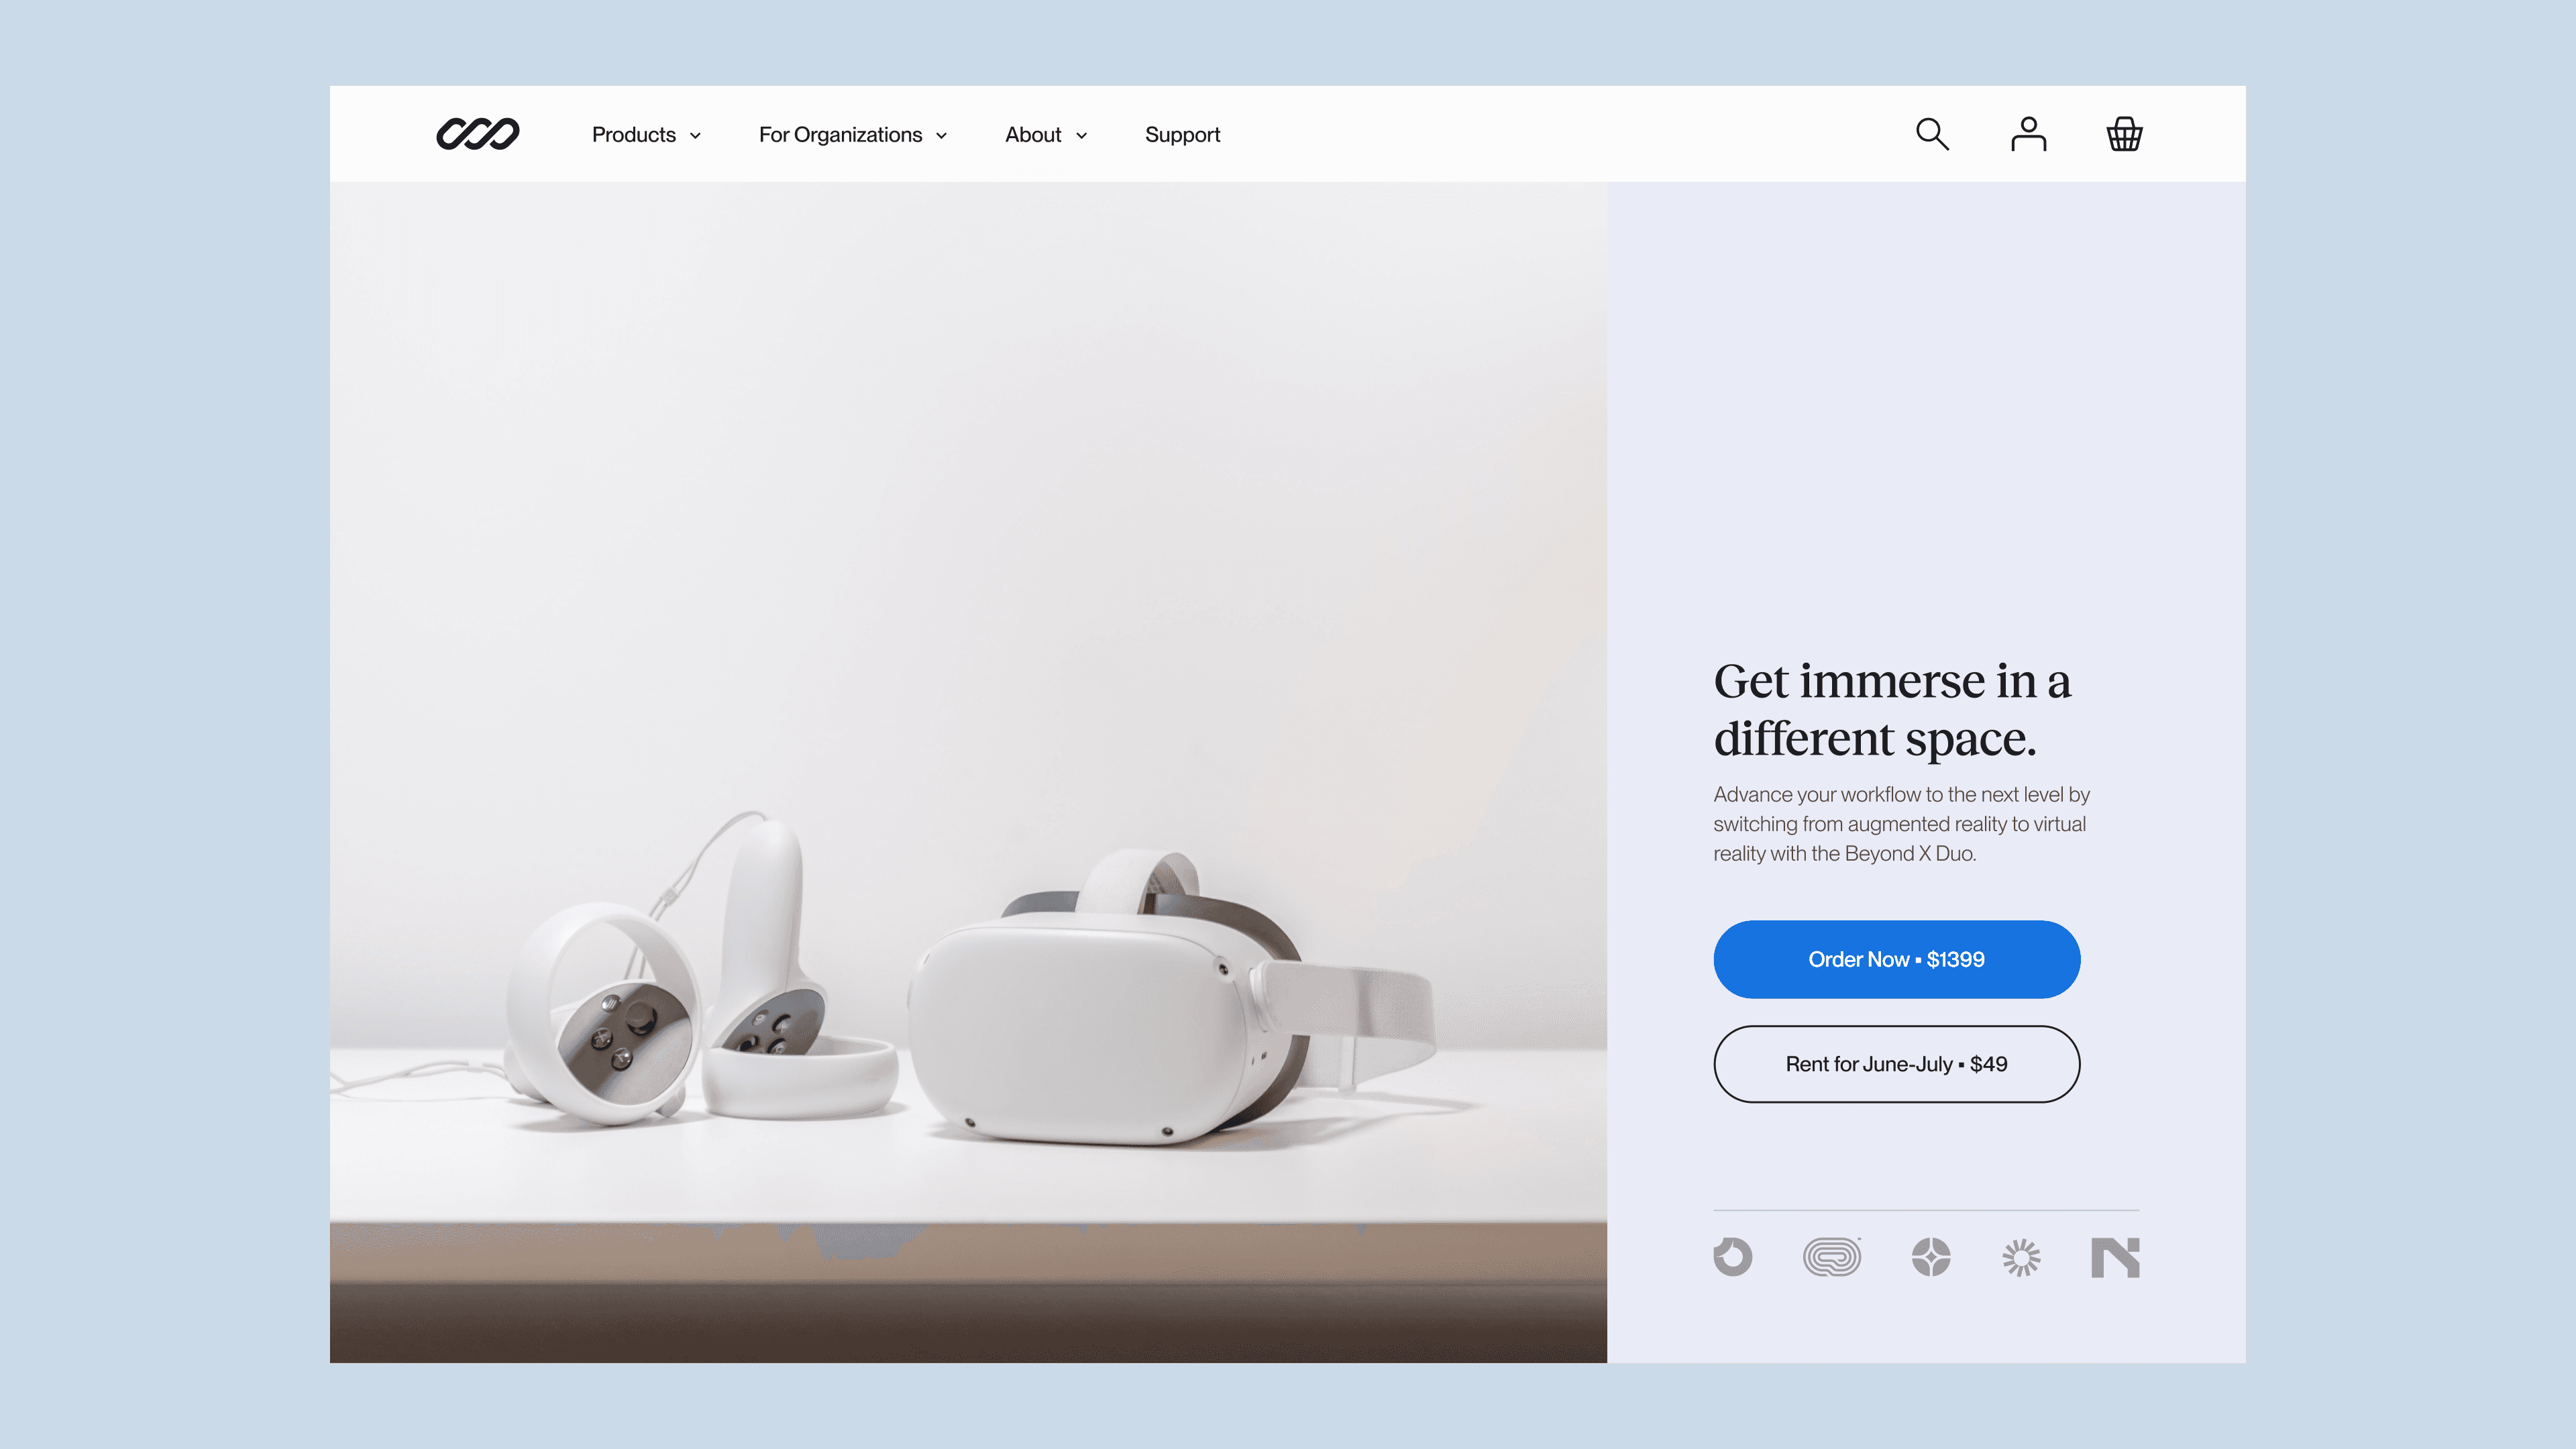
Task: Click the Get immerse headline text
Action: tap(1892, 709)
